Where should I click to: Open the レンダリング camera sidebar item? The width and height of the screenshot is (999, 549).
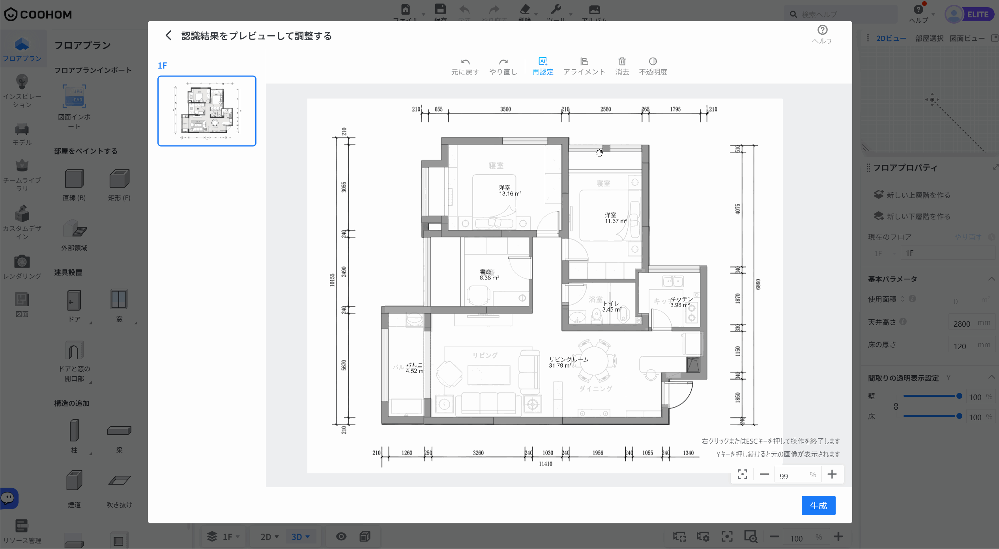[22, 267]
